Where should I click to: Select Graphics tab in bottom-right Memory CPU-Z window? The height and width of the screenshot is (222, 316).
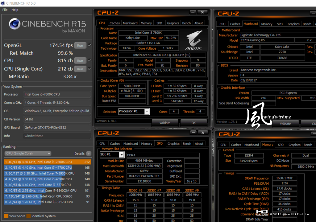[294, 145]
